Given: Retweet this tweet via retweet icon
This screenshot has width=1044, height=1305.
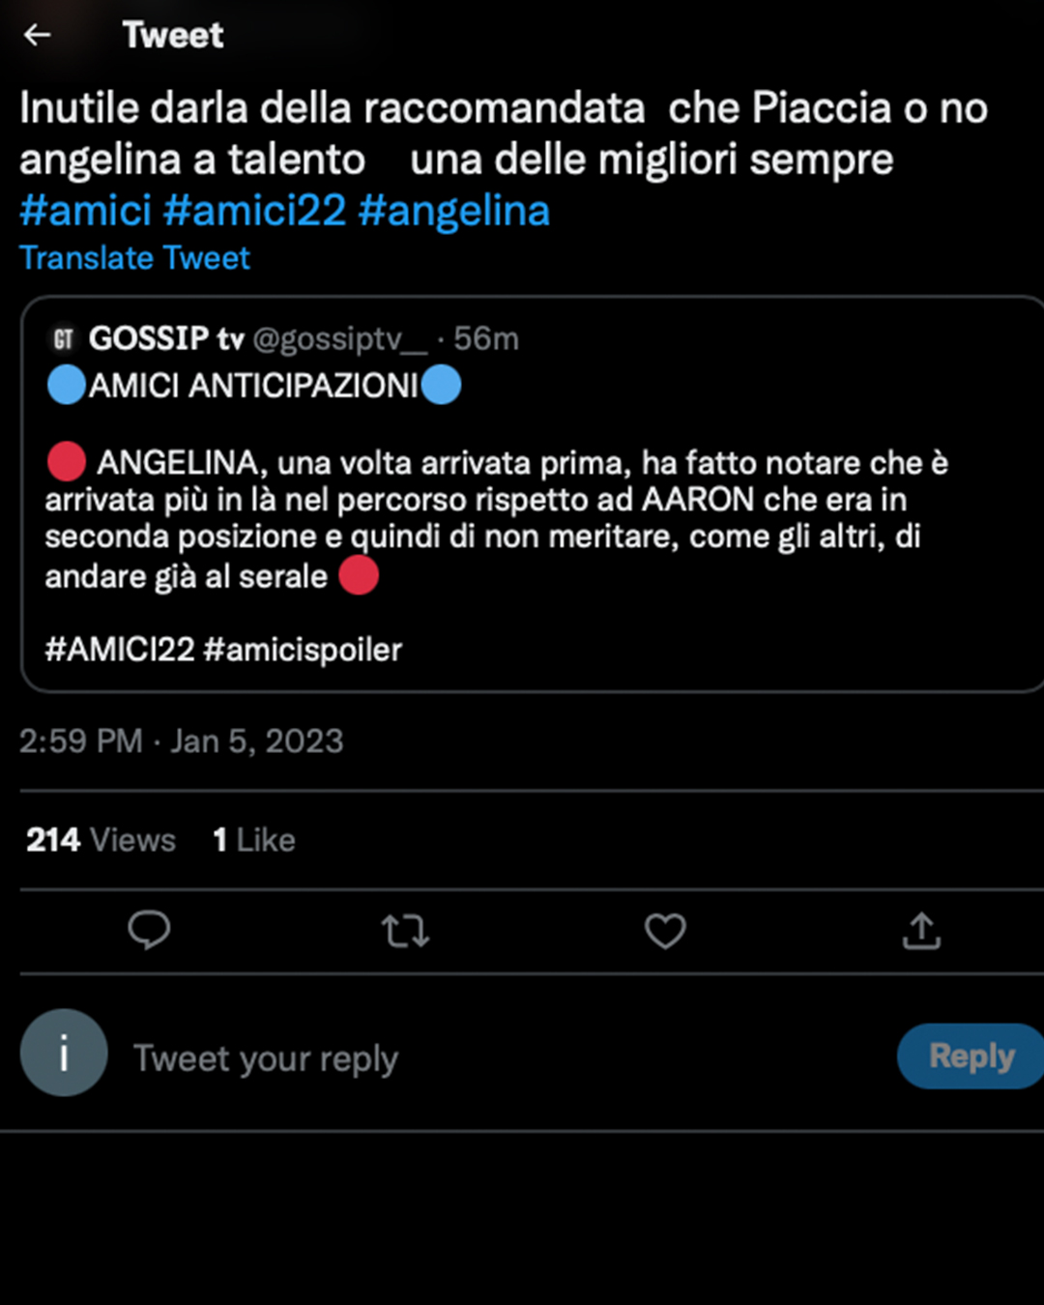Looking at the screenshot, I should pos(405,931).
